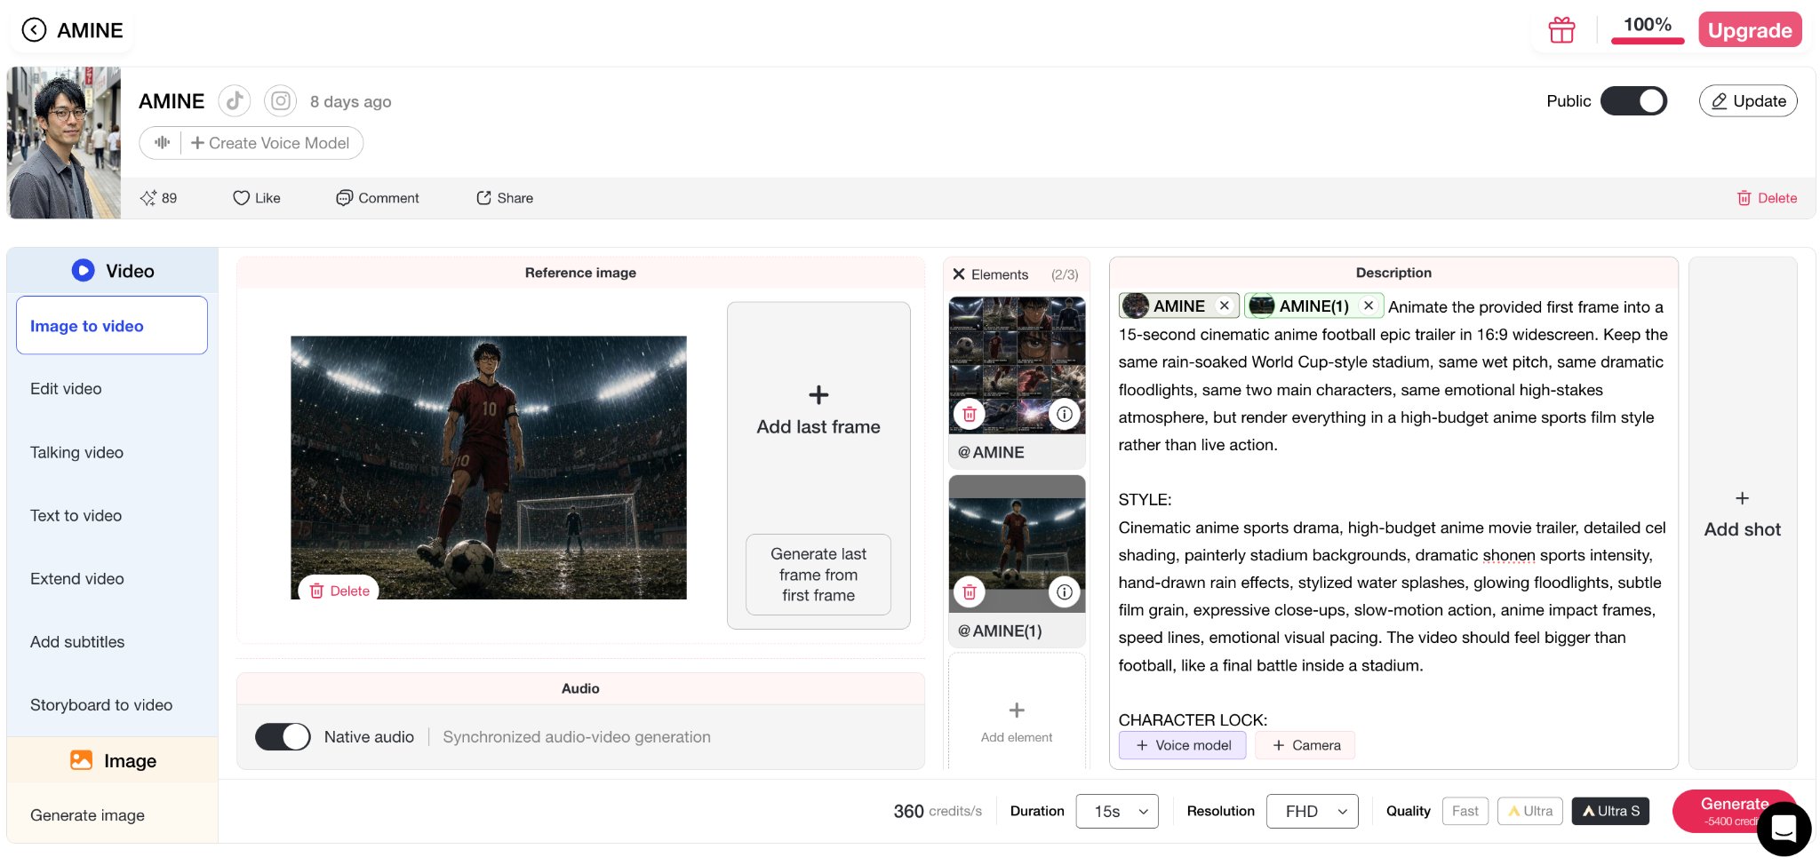Add a new shot
Image resolution: width=1820 pixels, height=865 pixels.
[1743, 513]
